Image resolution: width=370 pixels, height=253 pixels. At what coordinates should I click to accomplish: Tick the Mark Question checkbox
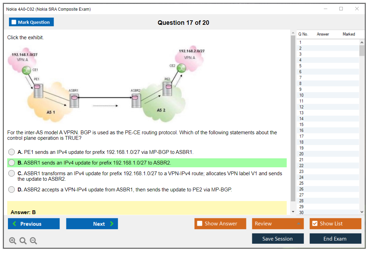[14, 22]
